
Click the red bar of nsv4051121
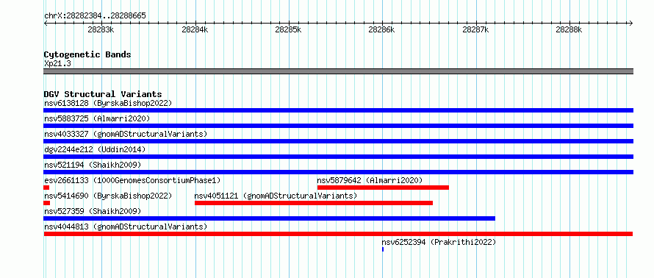tap(314, 203)
